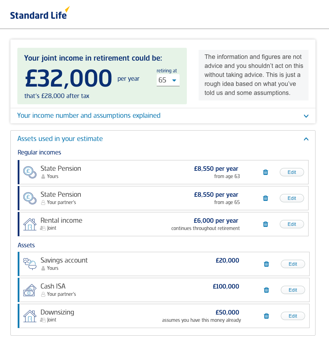
Task: Click the Standard Life logo
Action: click(40, 13)
